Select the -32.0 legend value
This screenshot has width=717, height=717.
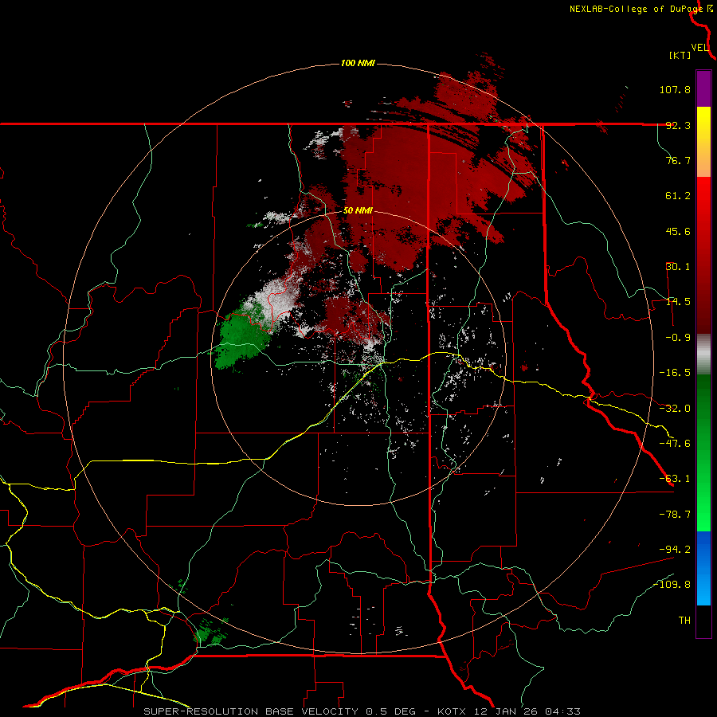pos(675,409)
